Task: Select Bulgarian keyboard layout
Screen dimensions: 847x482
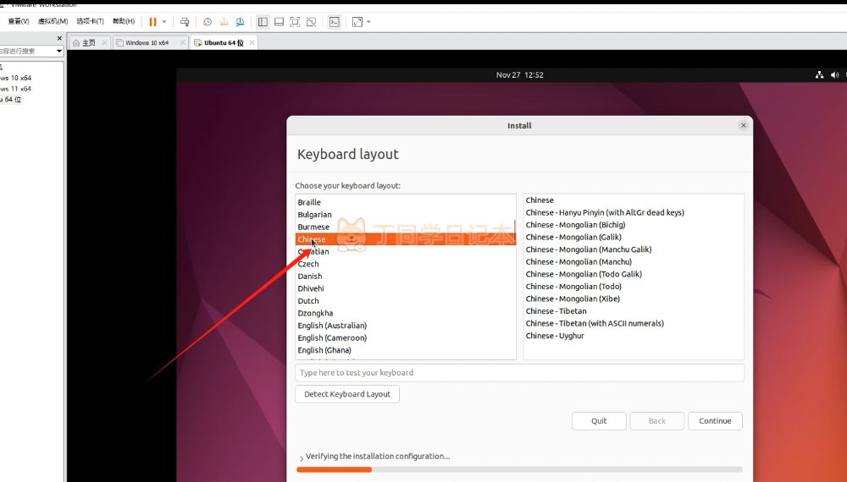Action: click(405, 215)
